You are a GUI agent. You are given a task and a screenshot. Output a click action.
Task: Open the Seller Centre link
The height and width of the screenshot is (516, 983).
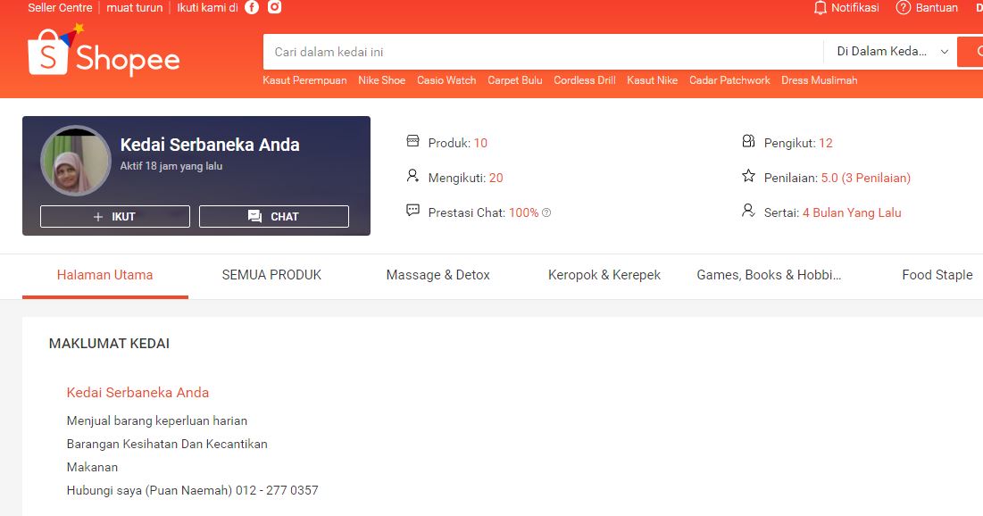[x=59, y=7]
